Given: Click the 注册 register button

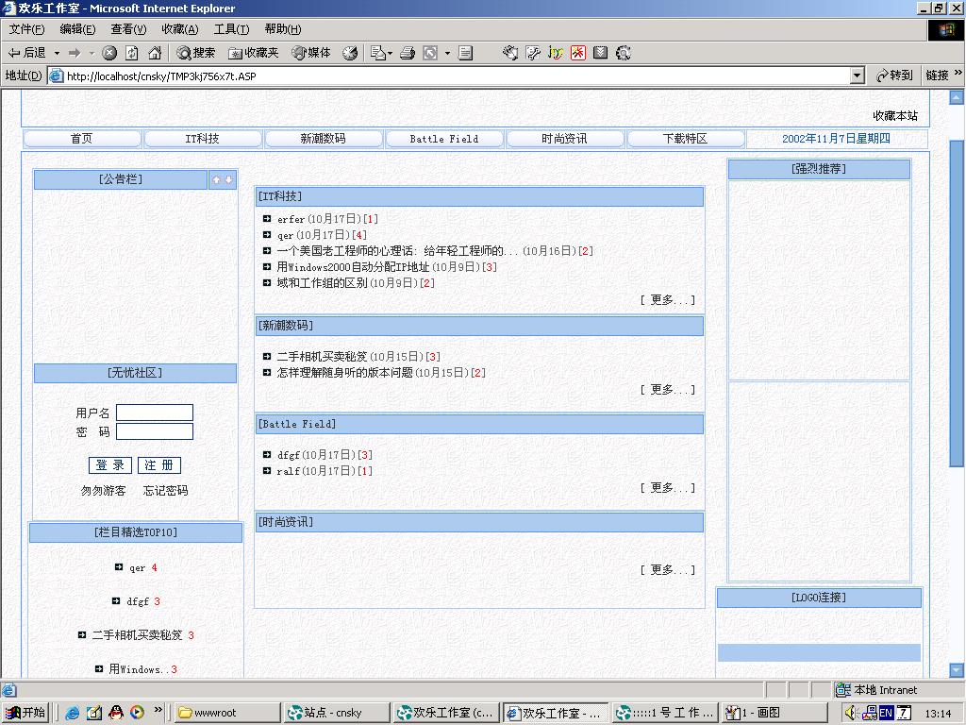Looking at the screenshot, I should [158, 465].
